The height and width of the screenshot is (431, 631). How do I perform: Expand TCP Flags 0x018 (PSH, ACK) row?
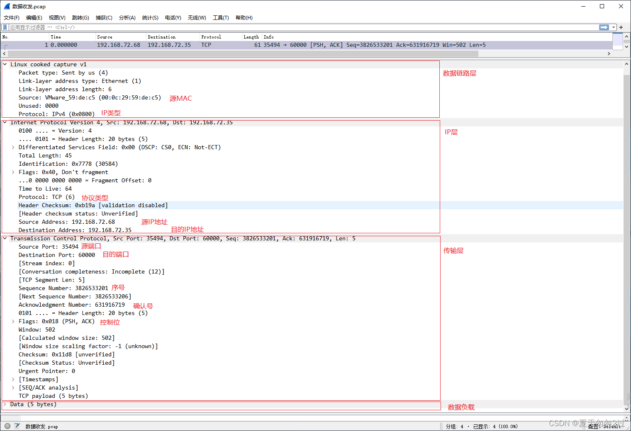coord(13,321)
